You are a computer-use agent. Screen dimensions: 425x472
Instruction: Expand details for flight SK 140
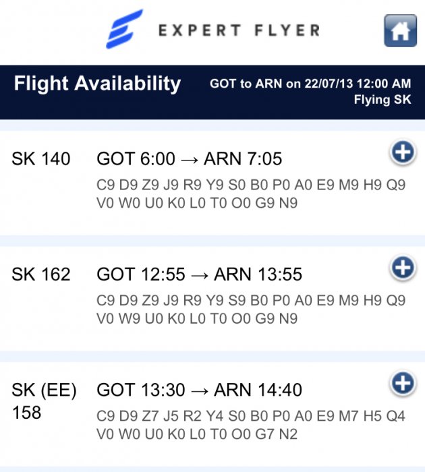coord(403,153)
